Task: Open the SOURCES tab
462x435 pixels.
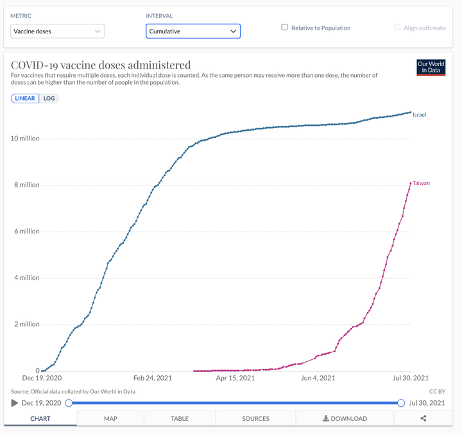Action: [x=256, y=418]
